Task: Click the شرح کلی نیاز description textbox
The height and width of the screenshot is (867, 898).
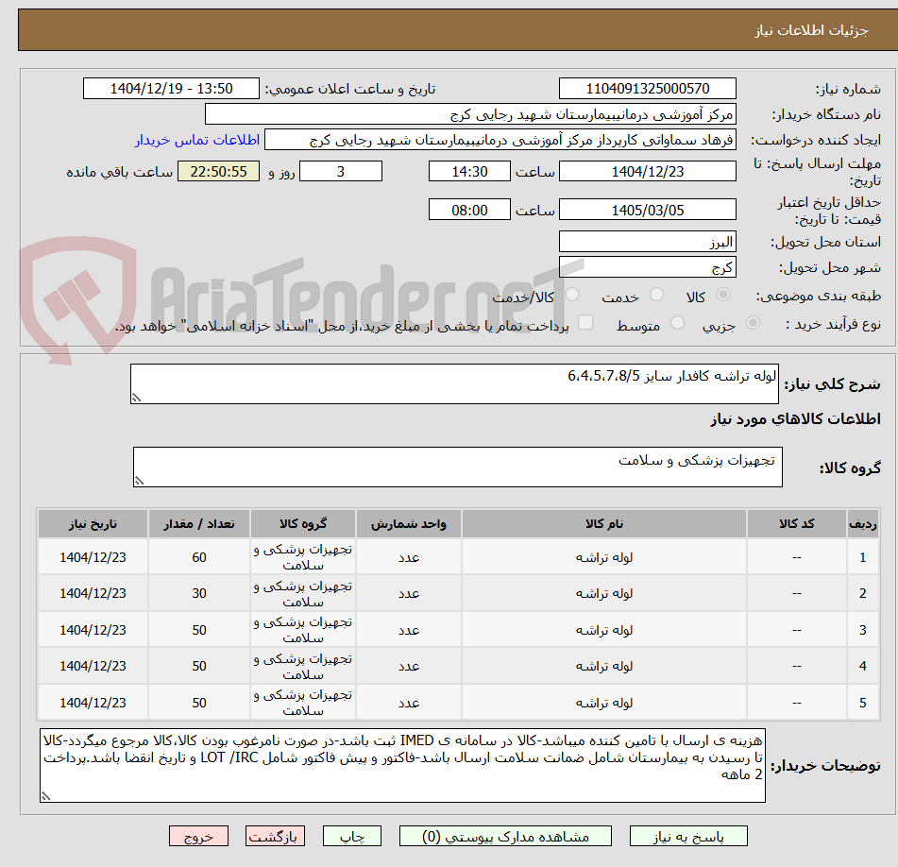Action: (x=454, y=383)
